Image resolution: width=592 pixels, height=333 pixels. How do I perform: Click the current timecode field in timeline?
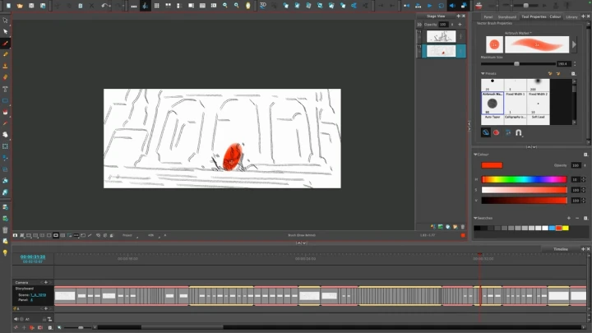point(33,257)
